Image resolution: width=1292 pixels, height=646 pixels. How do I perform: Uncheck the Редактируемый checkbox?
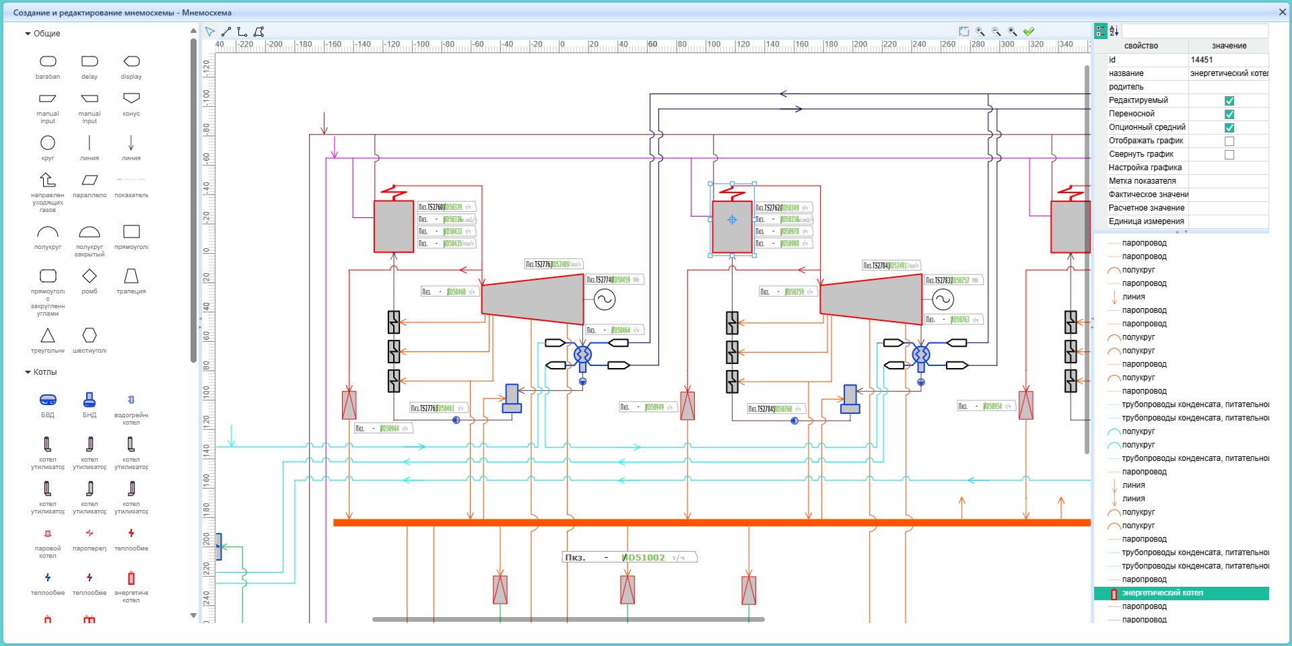1229,101
